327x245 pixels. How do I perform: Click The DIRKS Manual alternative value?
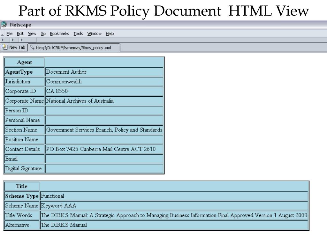tap(64, 225)
